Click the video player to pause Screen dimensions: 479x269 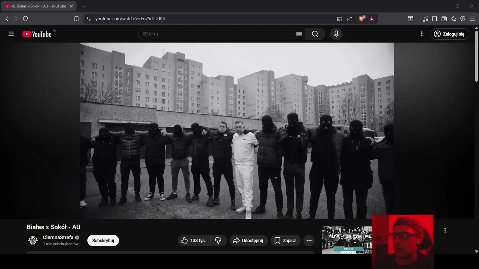(x=237, y=130)
